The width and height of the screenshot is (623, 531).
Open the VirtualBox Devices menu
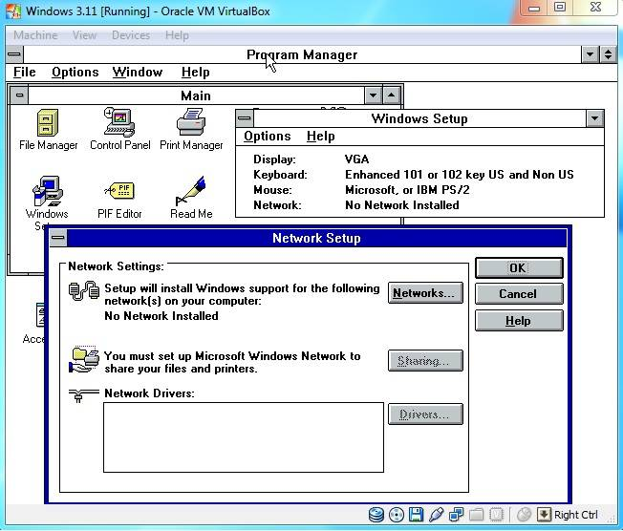[x=130, y=35]
